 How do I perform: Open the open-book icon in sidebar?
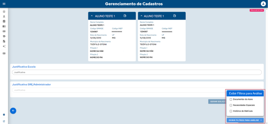coord(4,26)
